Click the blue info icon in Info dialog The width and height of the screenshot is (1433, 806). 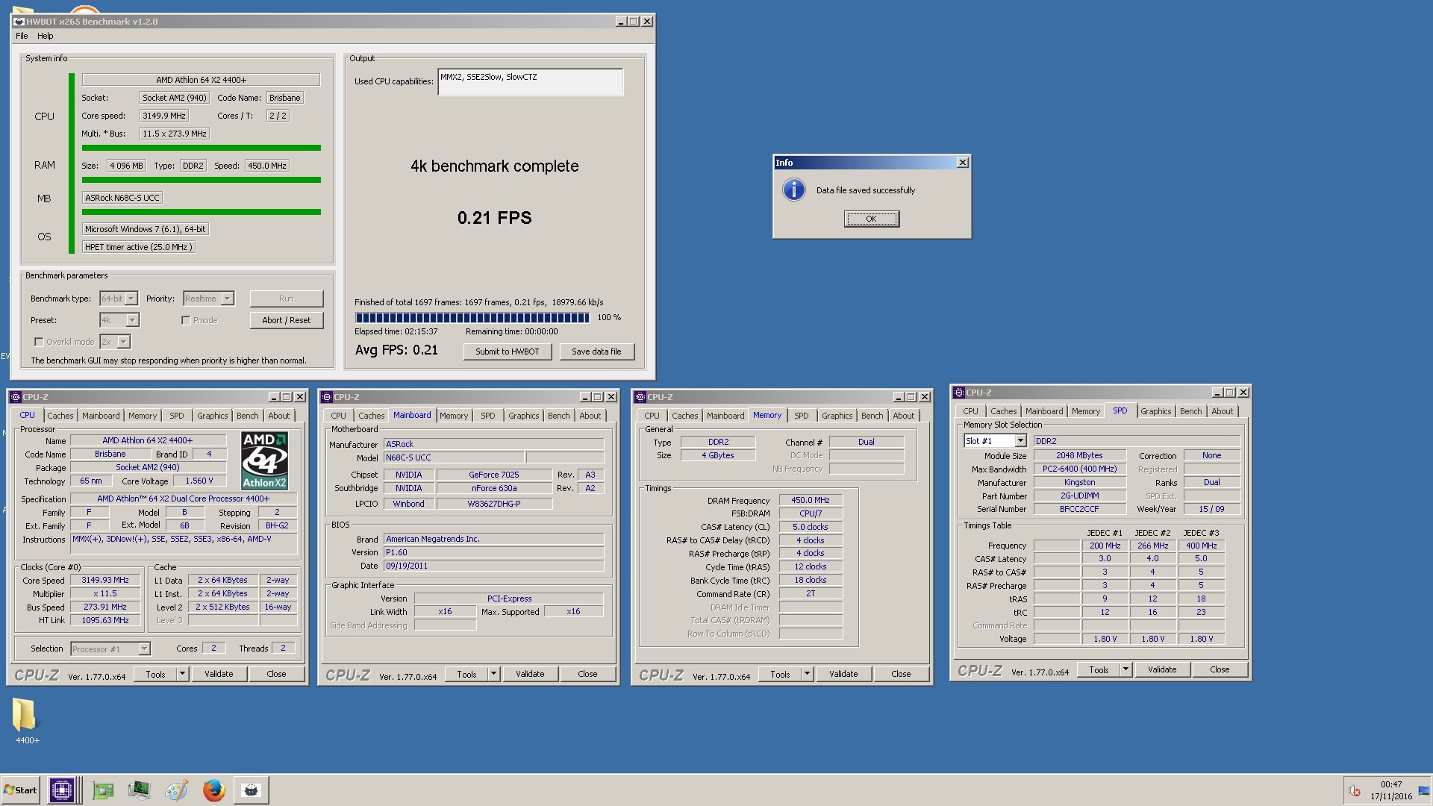point(793,190)
